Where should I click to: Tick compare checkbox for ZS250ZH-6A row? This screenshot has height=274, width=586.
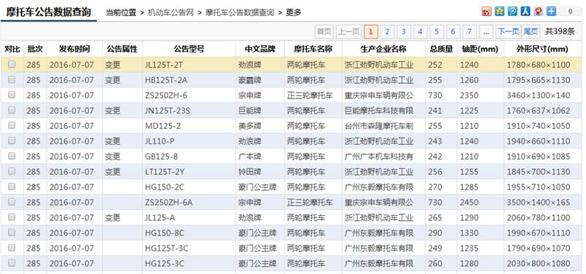coord(12,202)
